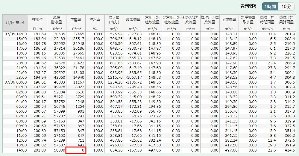Click cumulative rainfall value 300.1
The height and width of the screenshot is (156, 299).
(290, 73)
